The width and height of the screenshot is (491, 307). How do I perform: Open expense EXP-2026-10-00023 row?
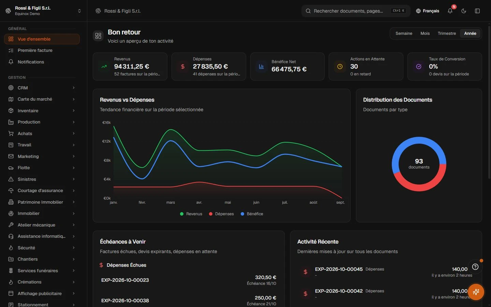[189, 280]
